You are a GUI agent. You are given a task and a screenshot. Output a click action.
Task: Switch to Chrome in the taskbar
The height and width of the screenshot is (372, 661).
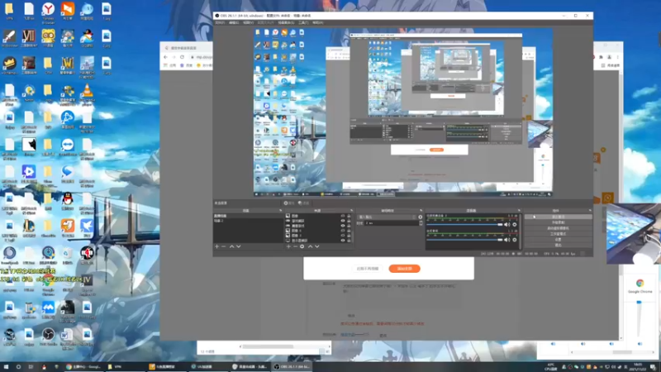83,367
